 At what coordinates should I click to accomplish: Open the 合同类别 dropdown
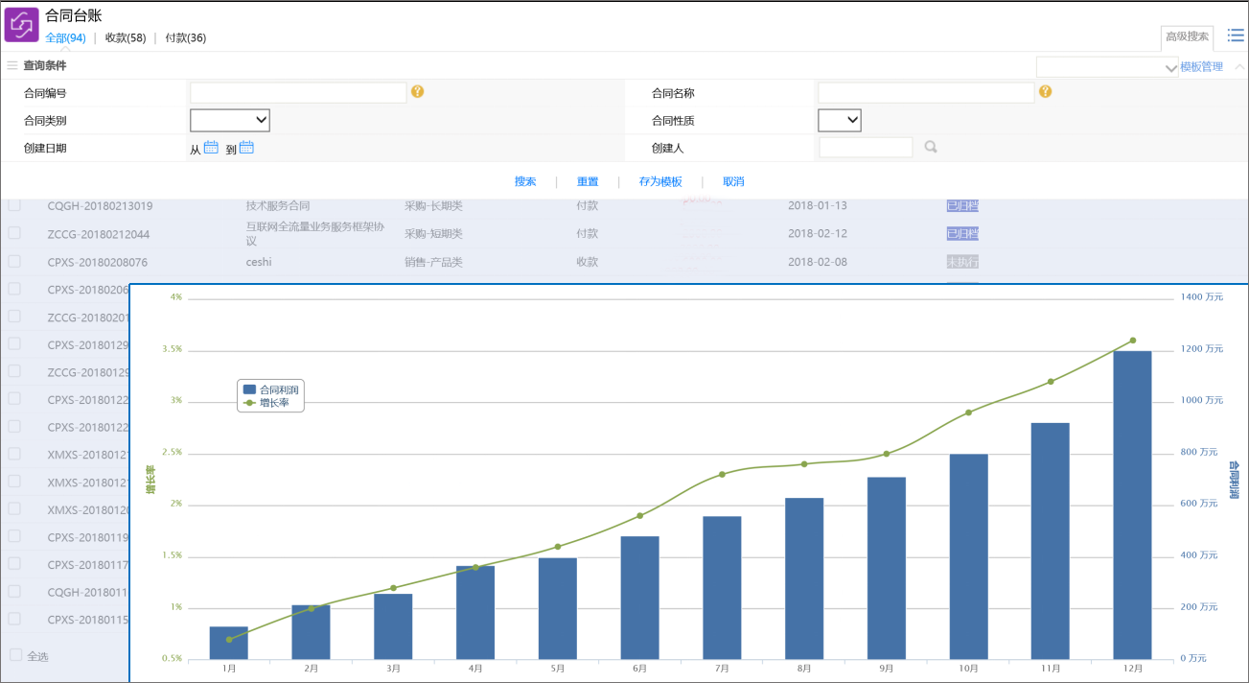point(230,120)
